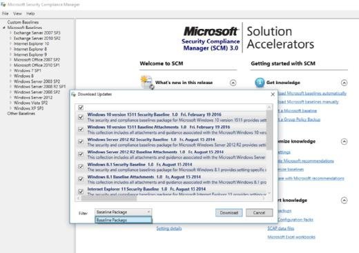This screenshot has width=359, height=253.
Task: Click the Download button
Action: coord(229,212)
